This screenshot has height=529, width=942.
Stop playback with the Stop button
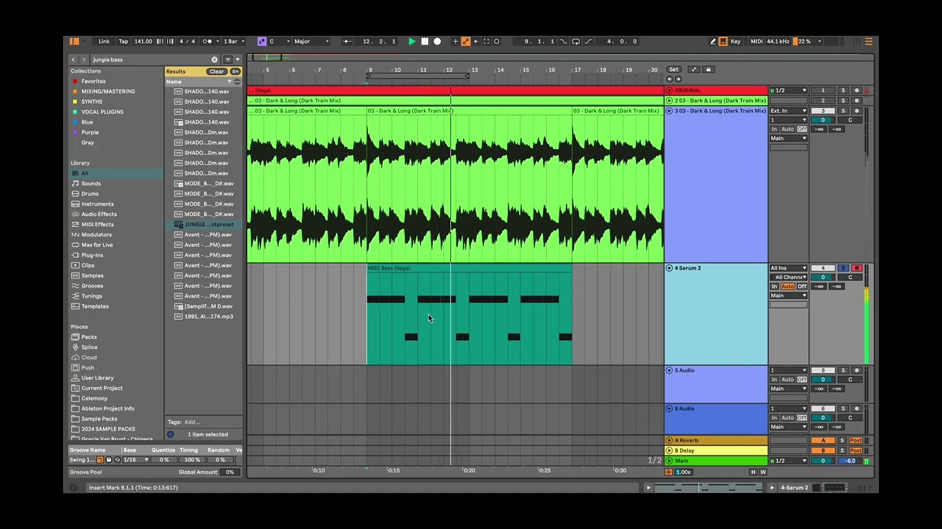click(x=425, y=41)
